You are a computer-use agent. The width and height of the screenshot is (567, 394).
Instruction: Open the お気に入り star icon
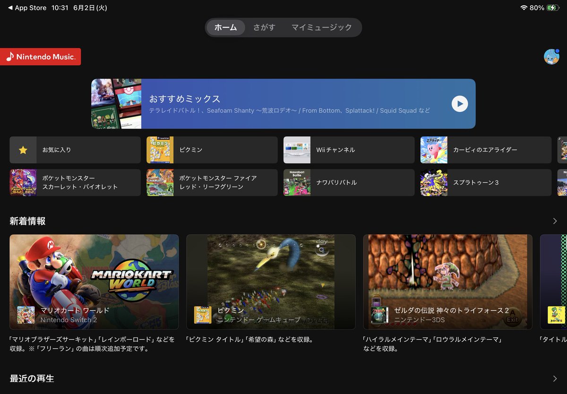pos(23,150)
